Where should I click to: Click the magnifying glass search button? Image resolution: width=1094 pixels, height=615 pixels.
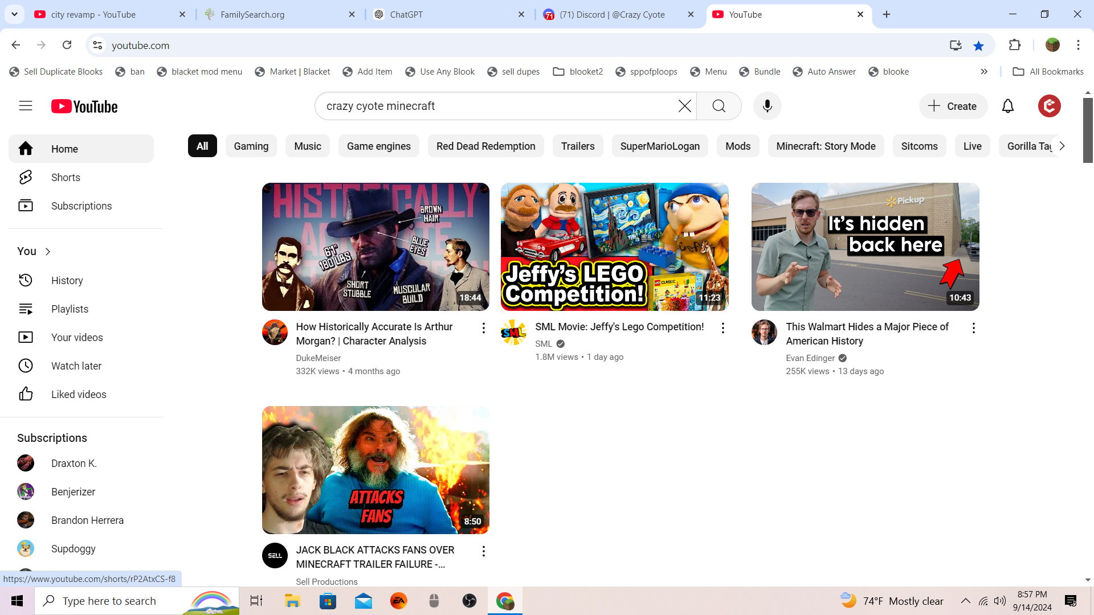(719, 106)
